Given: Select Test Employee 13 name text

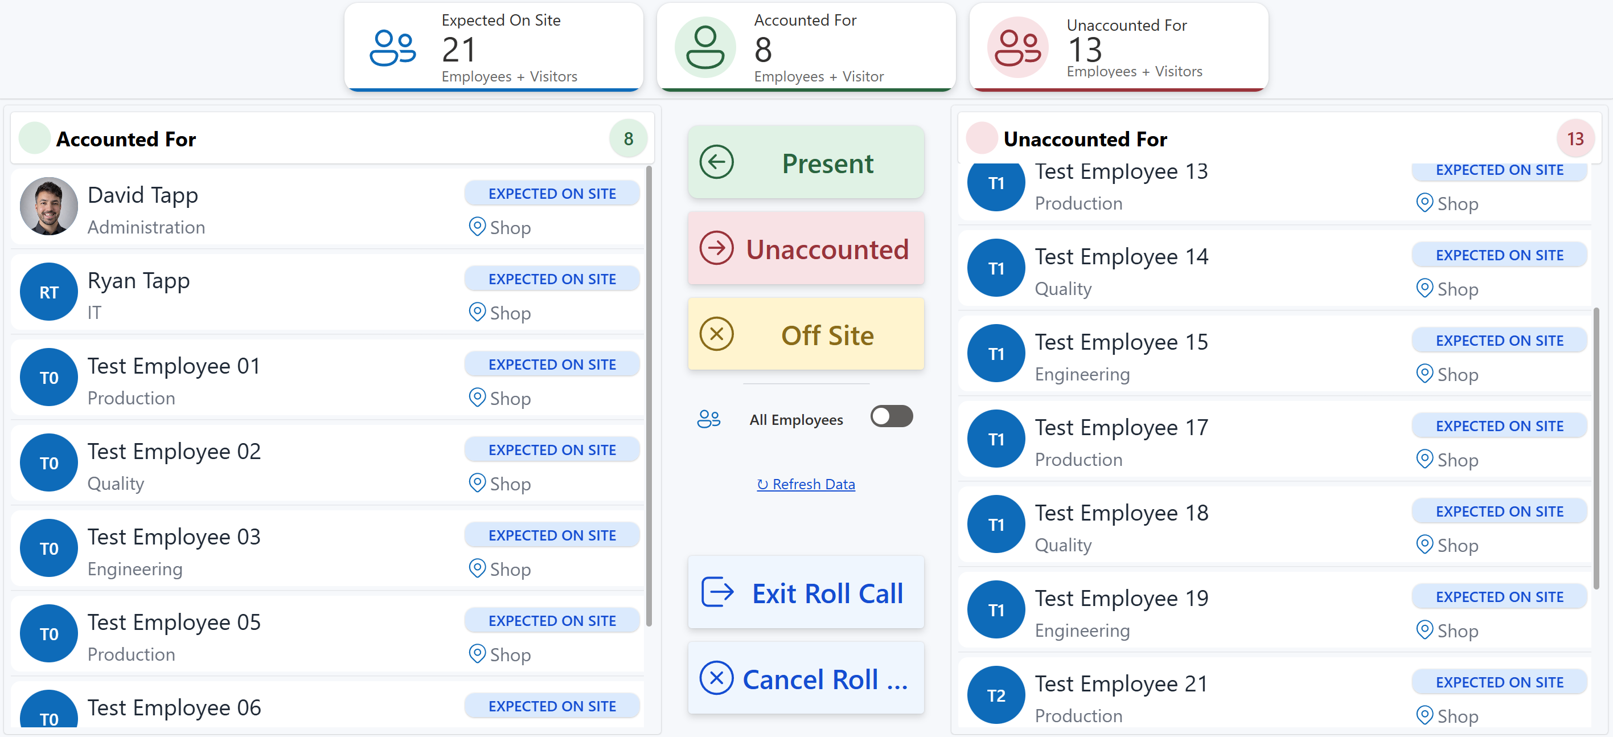Looking at the screenshot, I should 1121,171.
